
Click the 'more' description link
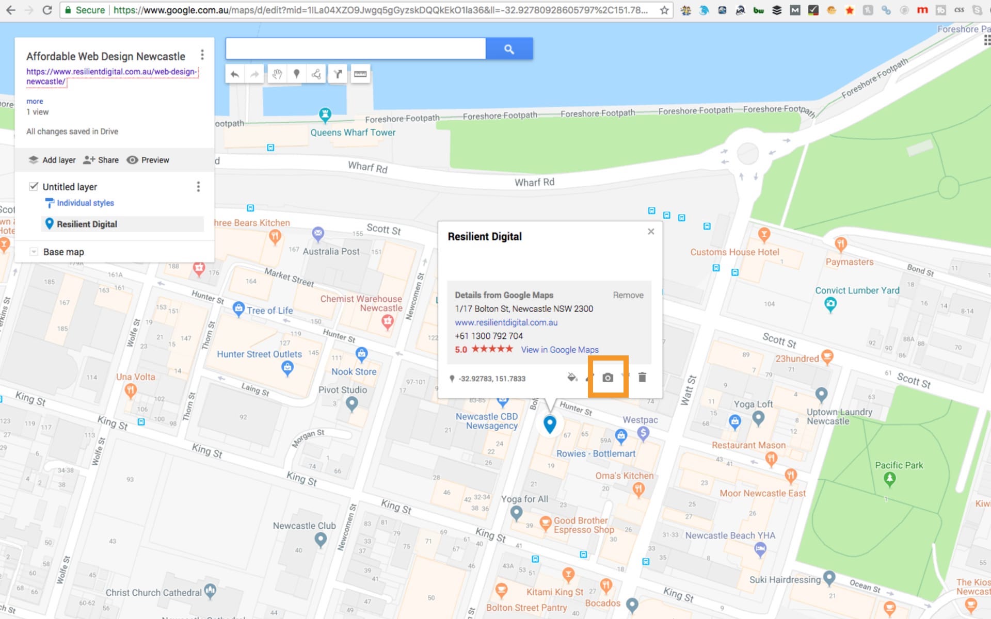35,101
